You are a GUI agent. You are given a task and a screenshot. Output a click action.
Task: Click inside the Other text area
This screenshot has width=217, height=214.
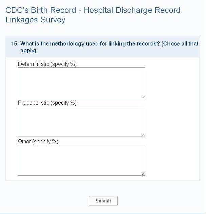81,160
